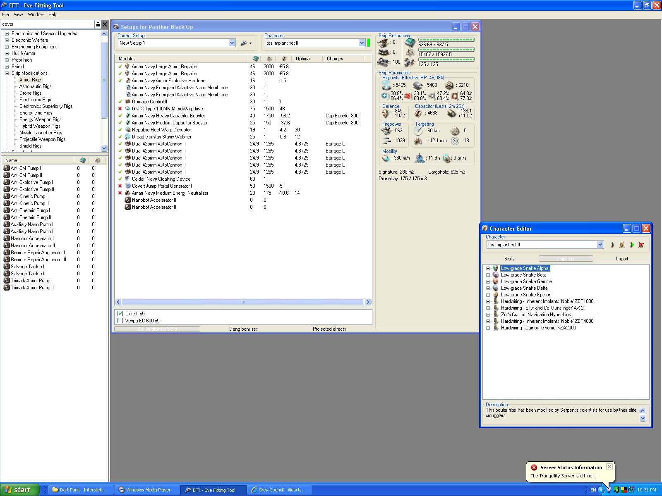662x496 pixels.
Task: Click the green-arrow character icon in Character Editor
Action: coord(632,245)
